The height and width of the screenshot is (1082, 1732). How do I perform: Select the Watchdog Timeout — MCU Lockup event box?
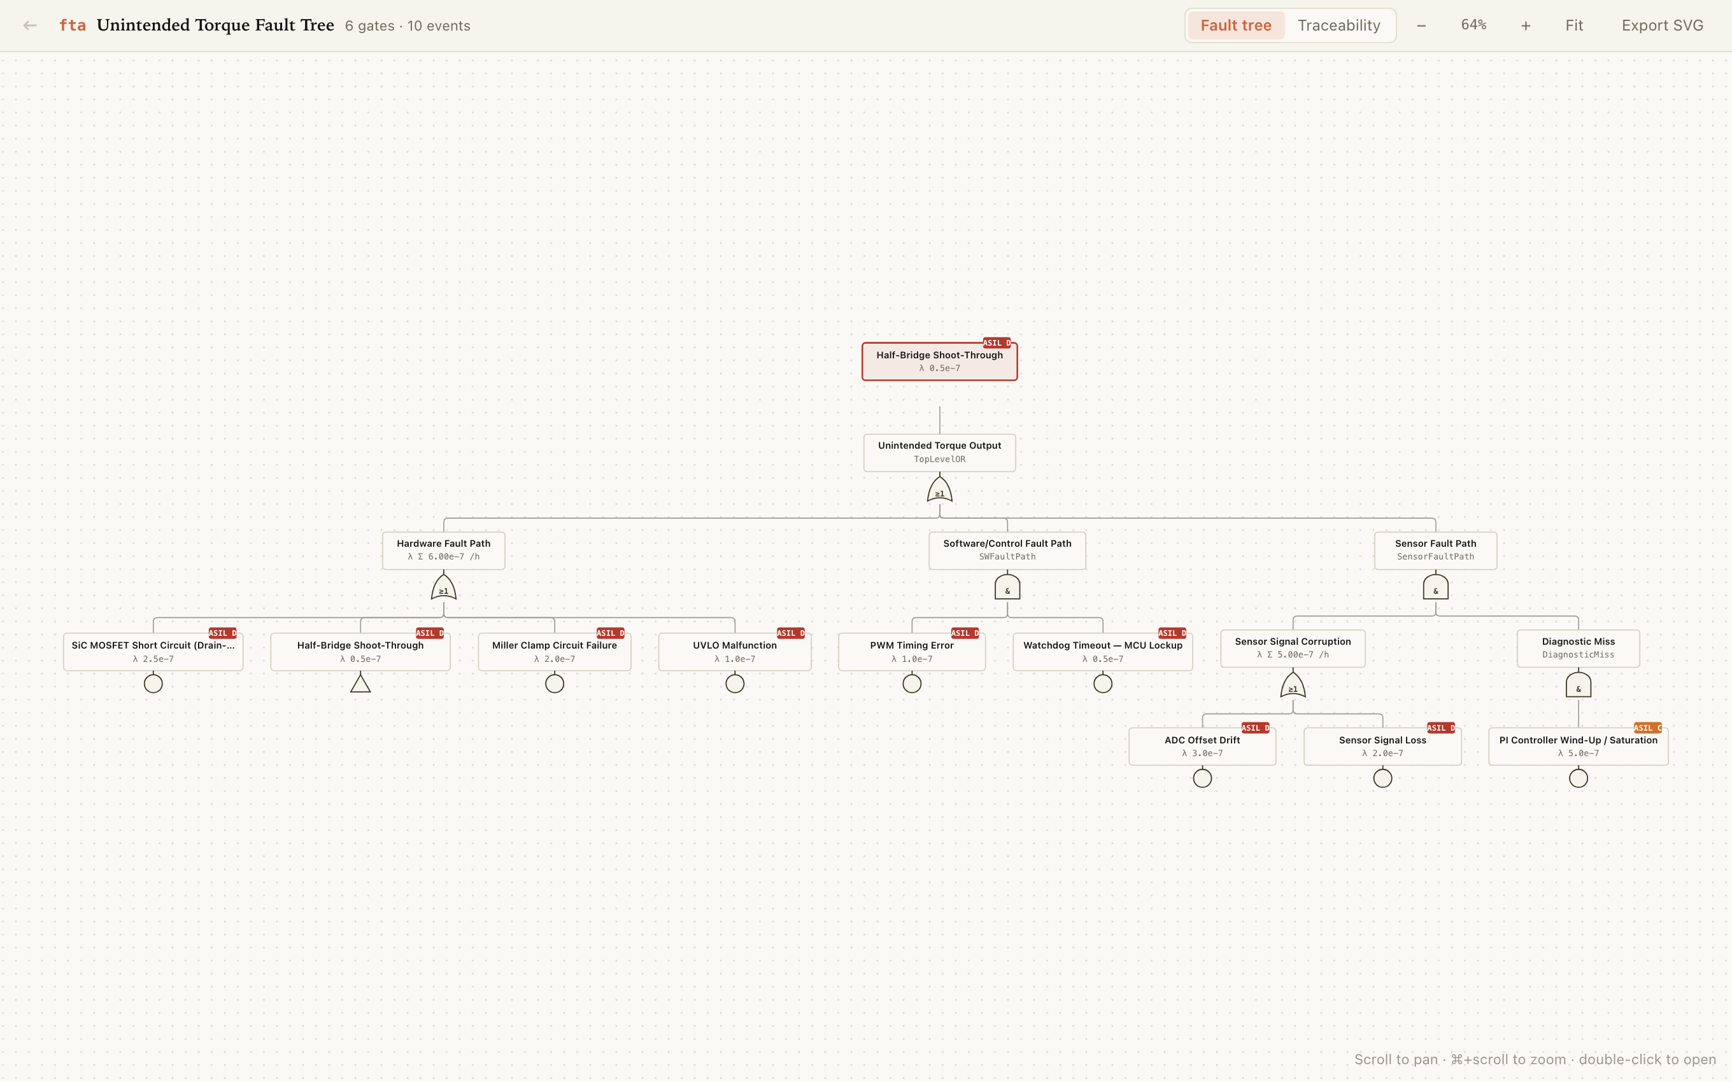tap(1103, 652)
